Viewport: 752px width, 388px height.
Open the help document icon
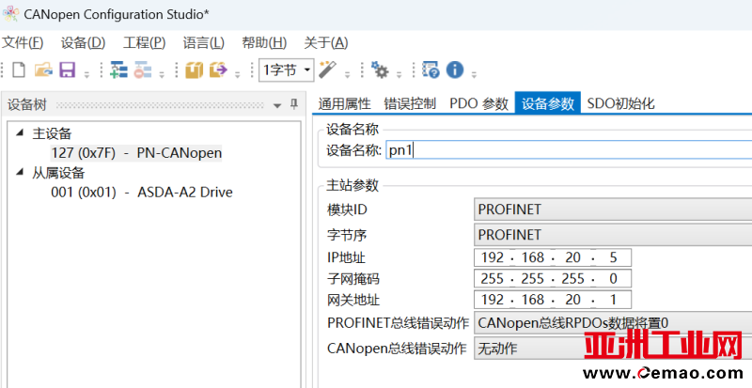coord(431,70)
